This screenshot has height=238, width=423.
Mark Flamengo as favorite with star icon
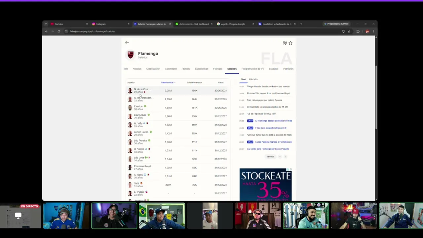290,43
